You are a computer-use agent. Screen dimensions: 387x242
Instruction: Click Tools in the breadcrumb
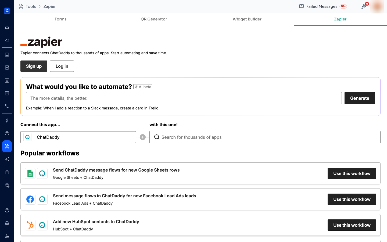pyautogui.click(x=31, y=6)
